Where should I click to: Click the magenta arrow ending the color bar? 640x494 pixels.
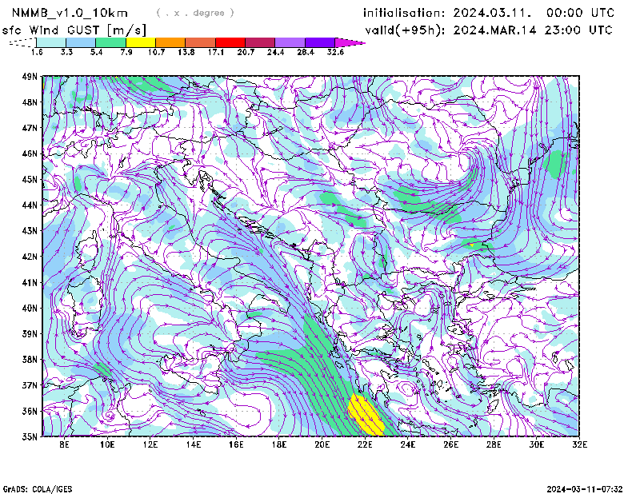pos(350,42)
